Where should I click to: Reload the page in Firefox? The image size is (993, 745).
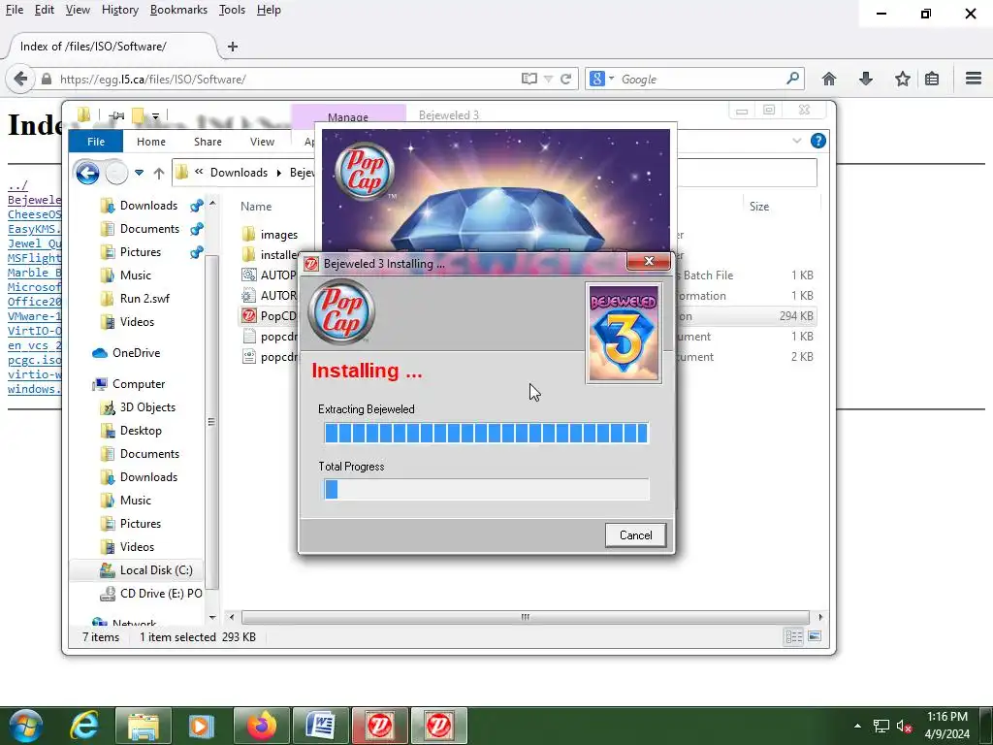pyautogui.click(x=565, y=79)
